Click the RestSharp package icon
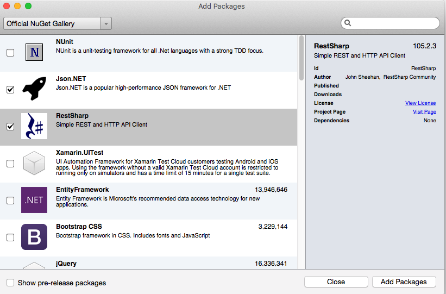This screenshot has height=294, width=446. (x=34, y=126)
